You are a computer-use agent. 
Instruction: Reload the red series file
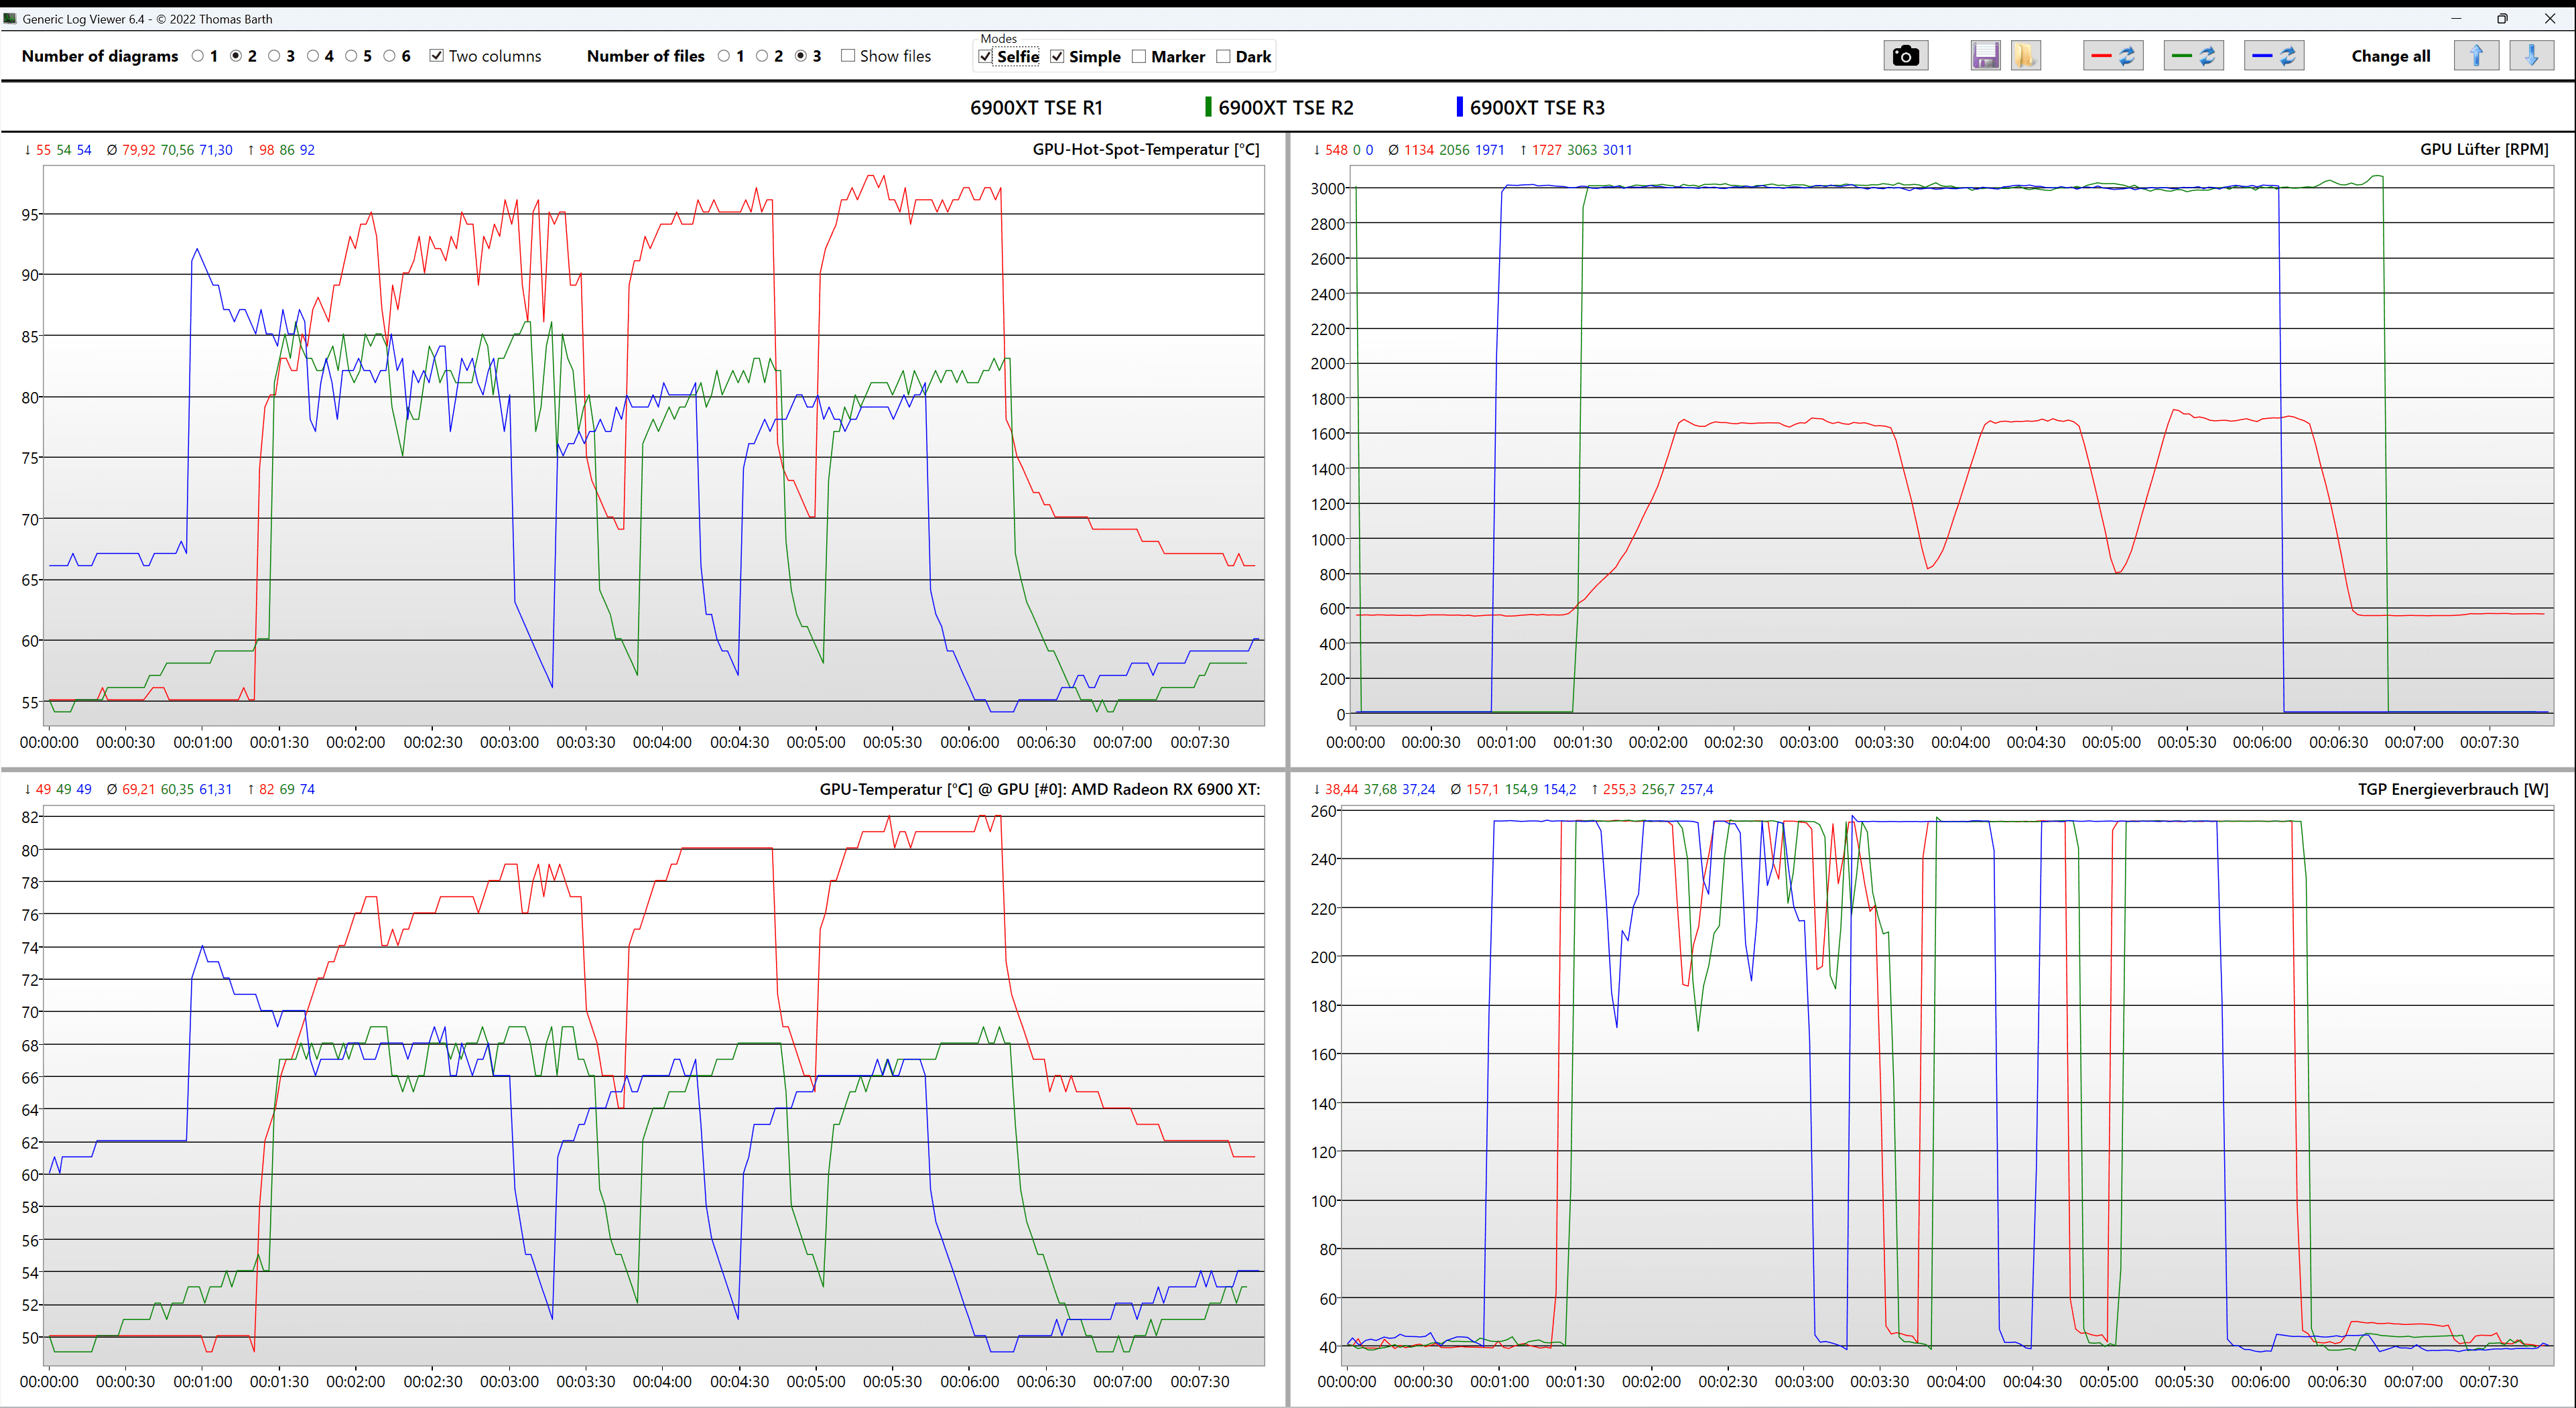(x=2113, y=56)
